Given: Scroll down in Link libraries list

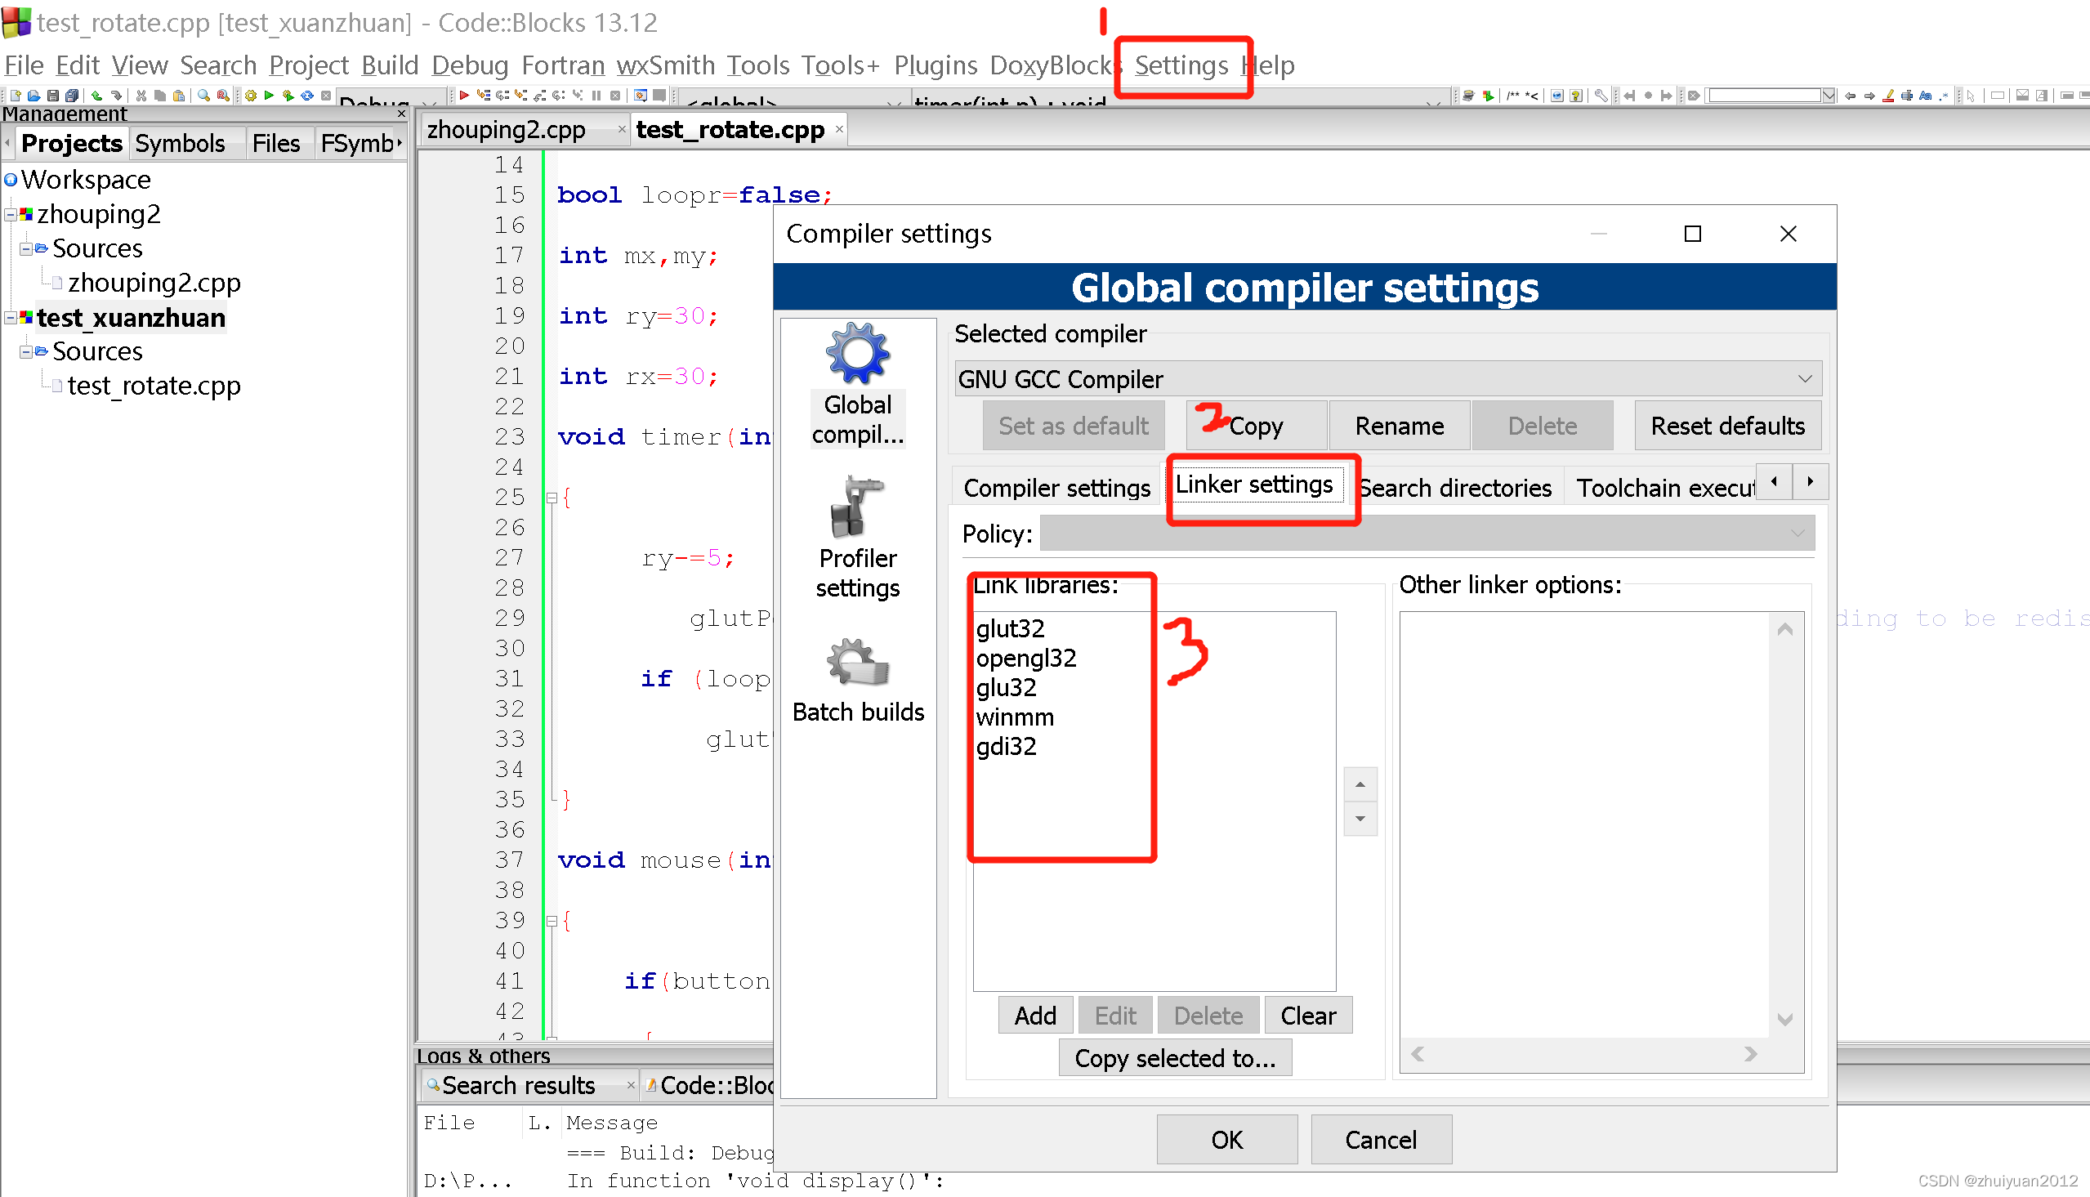Looking at the screenshot, I should click(1361, 821).
